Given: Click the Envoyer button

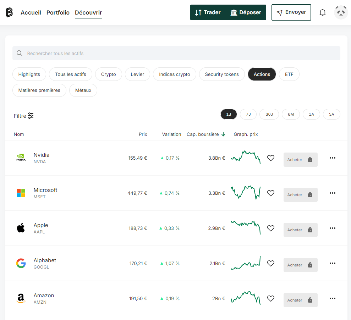Looking at the screenshot, I should (291, 12).
